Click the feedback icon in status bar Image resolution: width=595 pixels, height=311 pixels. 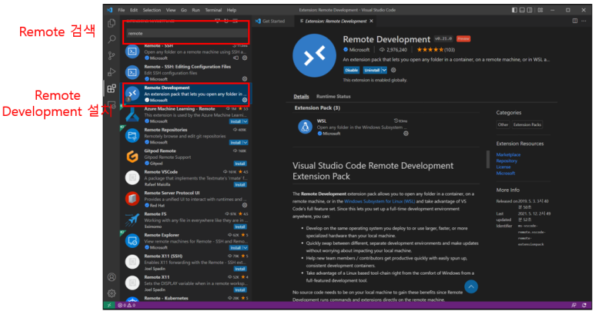pyautogui.click(x=573, y=305)
